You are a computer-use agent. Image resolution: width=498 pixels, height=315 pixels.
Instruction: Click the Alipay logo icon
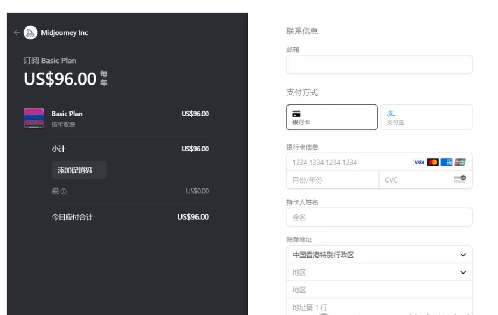pos(391,114)
